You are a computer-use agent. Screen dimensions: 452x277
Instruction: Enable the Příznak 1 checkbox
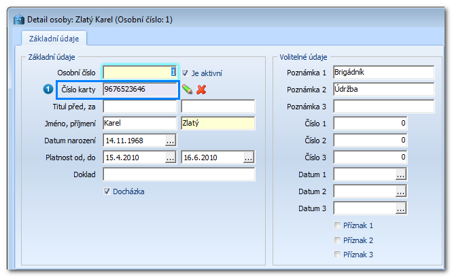337,225
